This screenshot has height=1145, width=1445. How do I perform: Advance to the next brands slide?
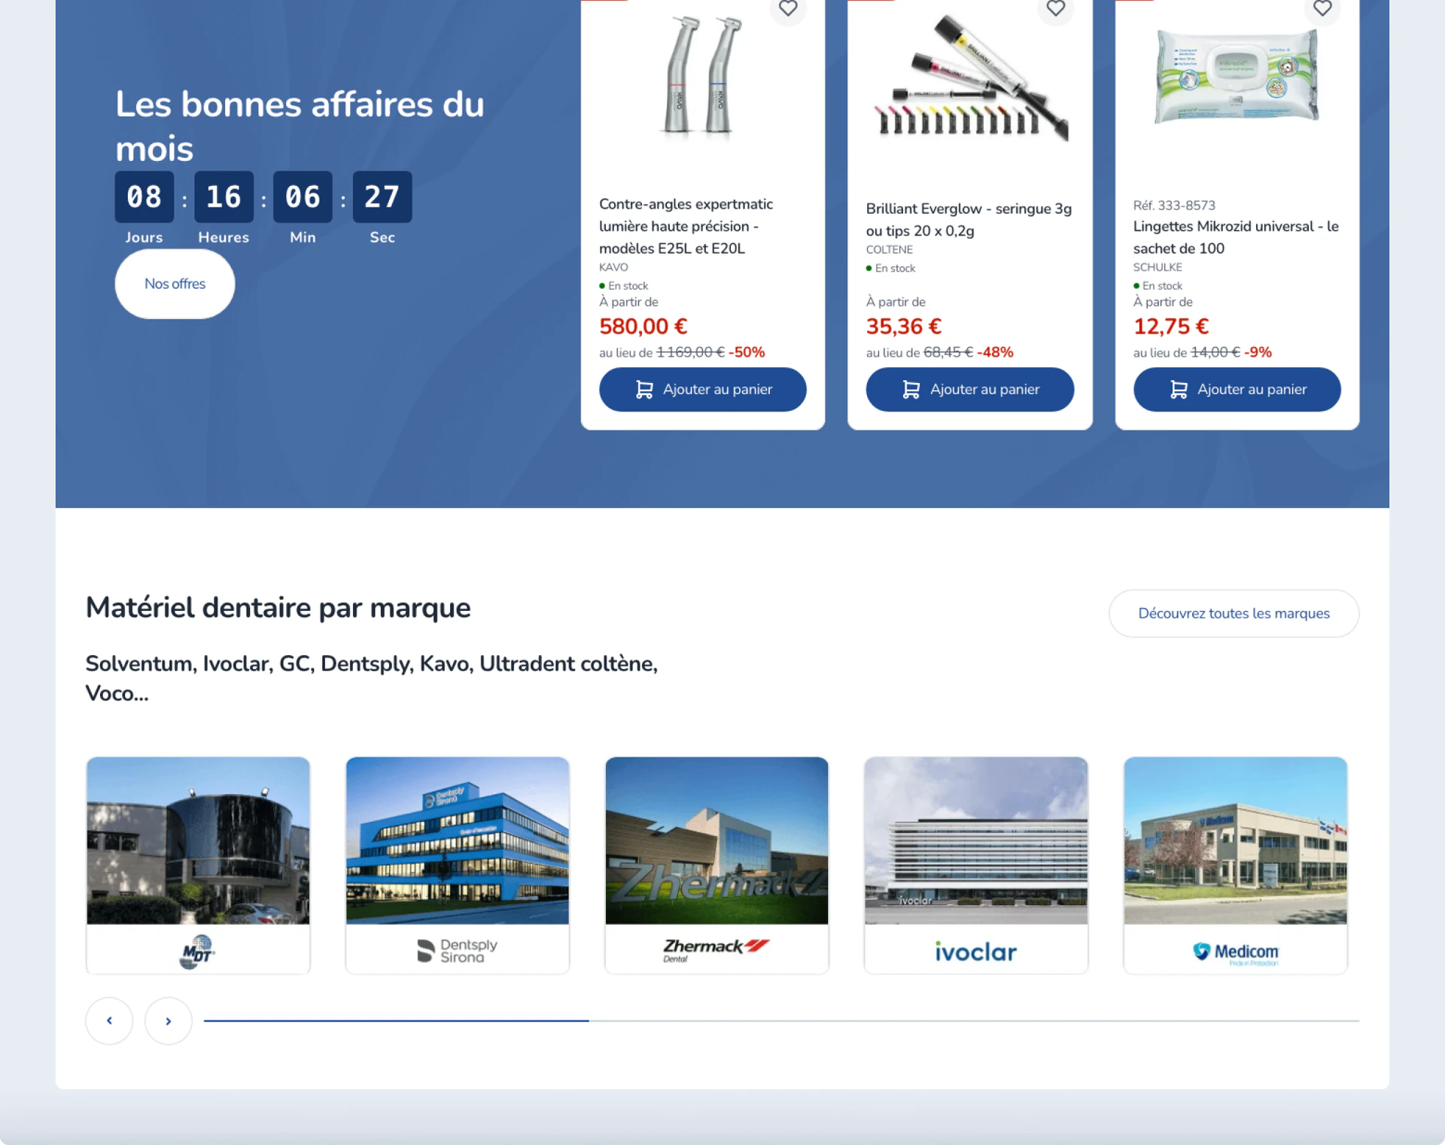169,1021
